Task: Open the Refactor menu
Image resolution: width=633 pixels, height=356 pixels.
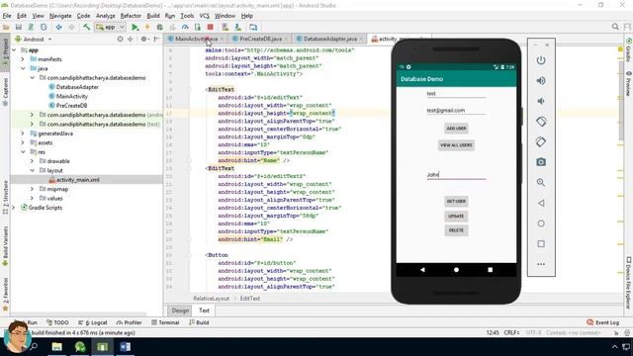Action: (131, 16)
